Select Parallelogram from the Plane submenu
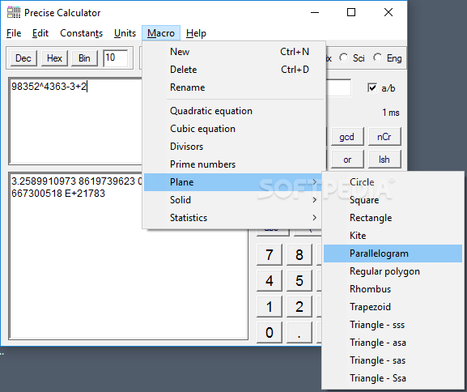The height and width of the screenshot is (392, 467). 393,254
